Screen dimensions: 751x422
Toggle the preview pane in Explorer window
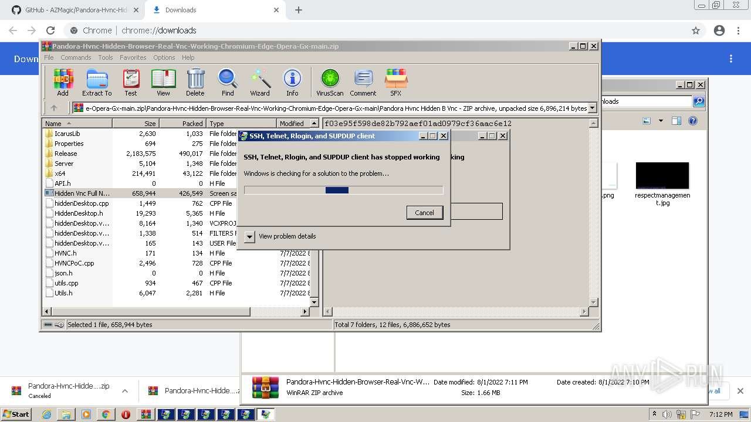point(676,121)
